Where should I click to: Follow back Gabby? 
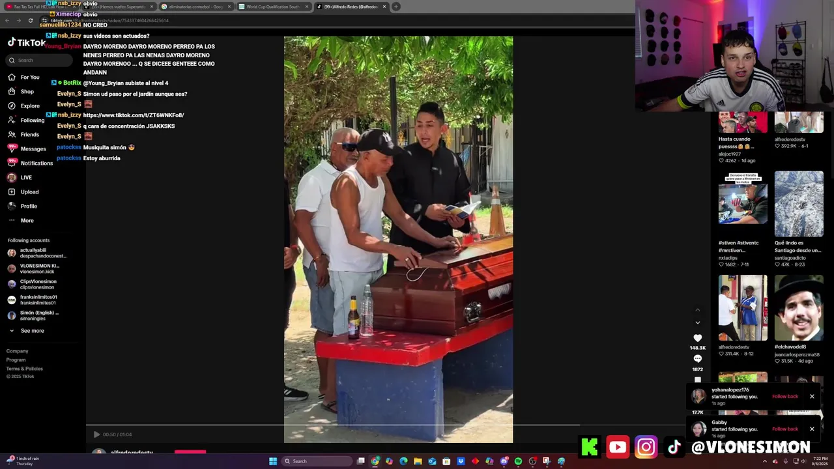(x=784, y=429)
